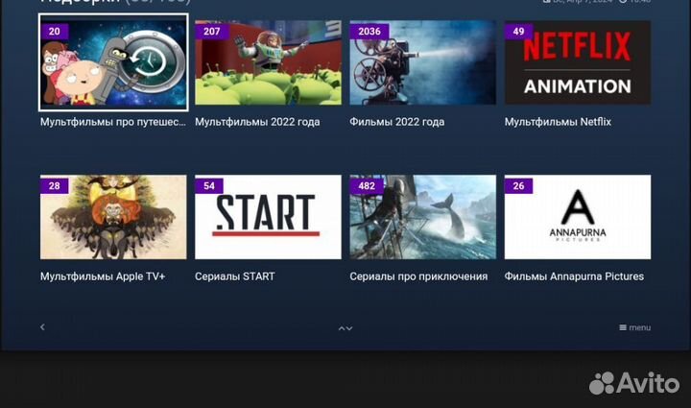Click the count badge 26
This screenshot has height=408, width=691.
(x=518, y=186)
